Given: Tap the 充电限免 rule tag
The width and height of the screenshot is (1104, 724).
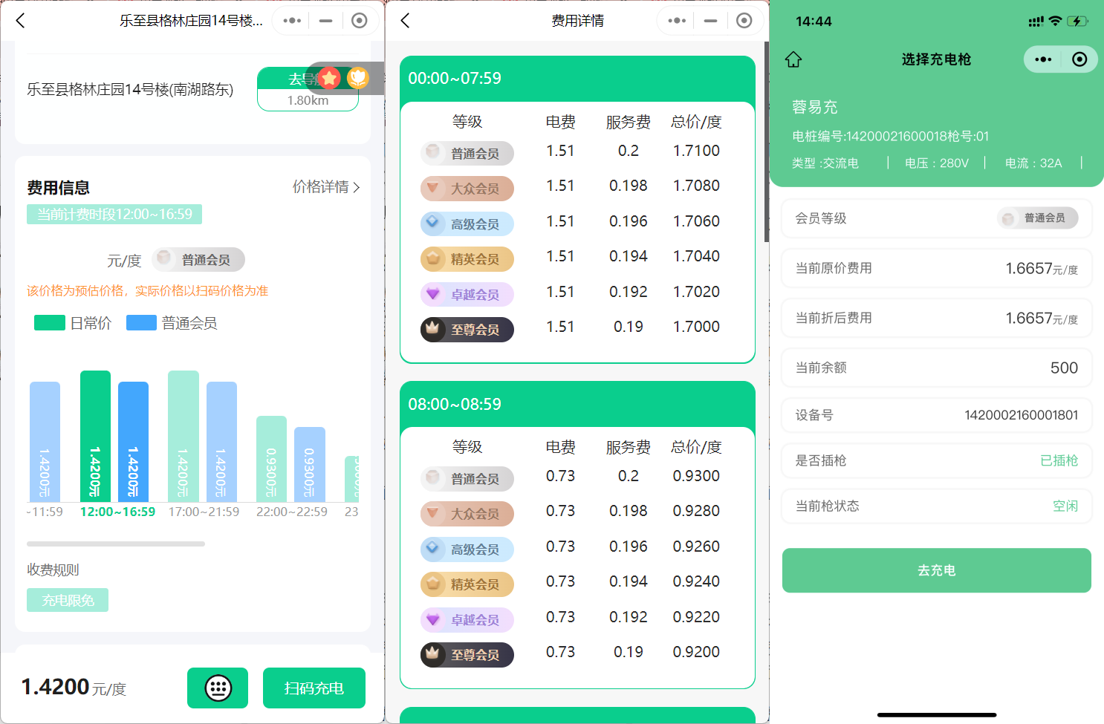Looking at the screenshot, I should pyautogui.click(x=67, y=599).
